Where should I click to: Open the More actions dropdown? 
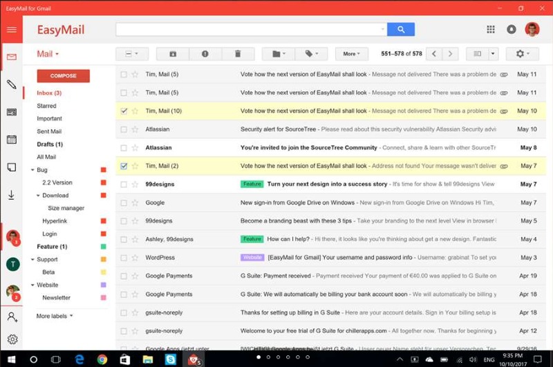352,54
